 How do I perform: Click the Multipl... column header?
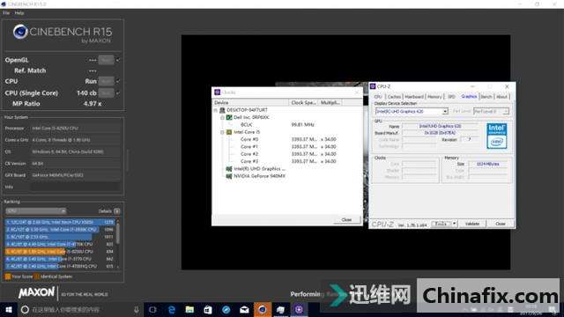pos(330,103)
